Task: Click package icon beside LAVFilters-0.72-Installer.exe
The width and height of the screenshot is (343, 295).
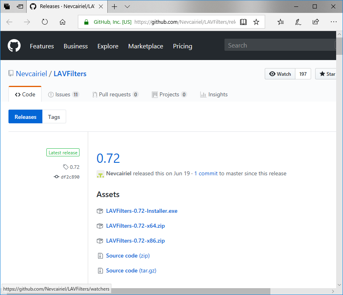Action: point(100,211)
